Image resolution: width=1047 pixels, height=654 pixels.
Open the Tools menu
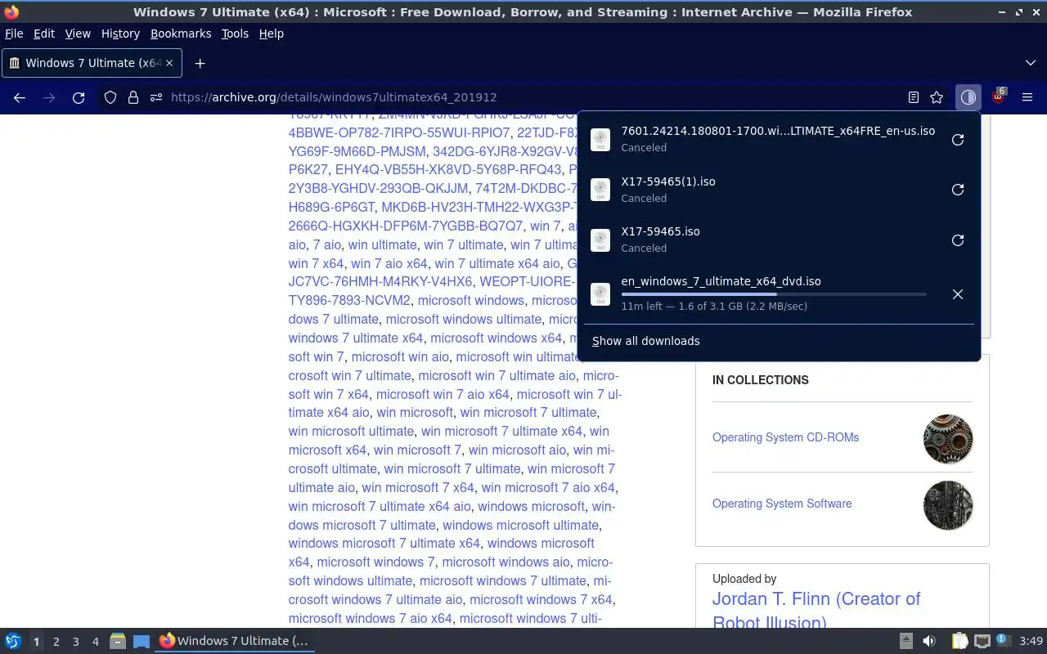tap(235, 34)
